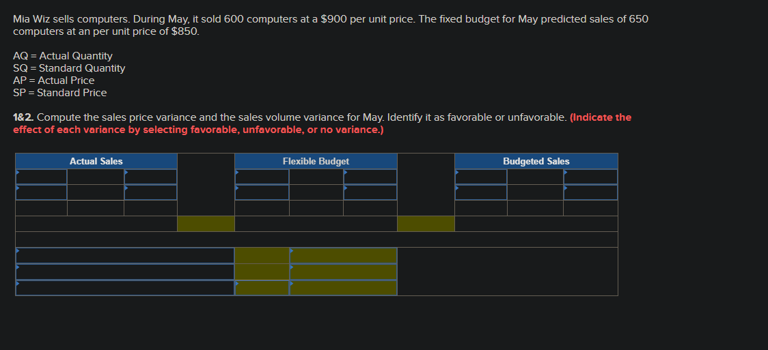The width and height of the screenshot is (768, 350).
Task: Select yellow cell between Flexible Budget and Budgeted Sales
Action: [426, 223]
